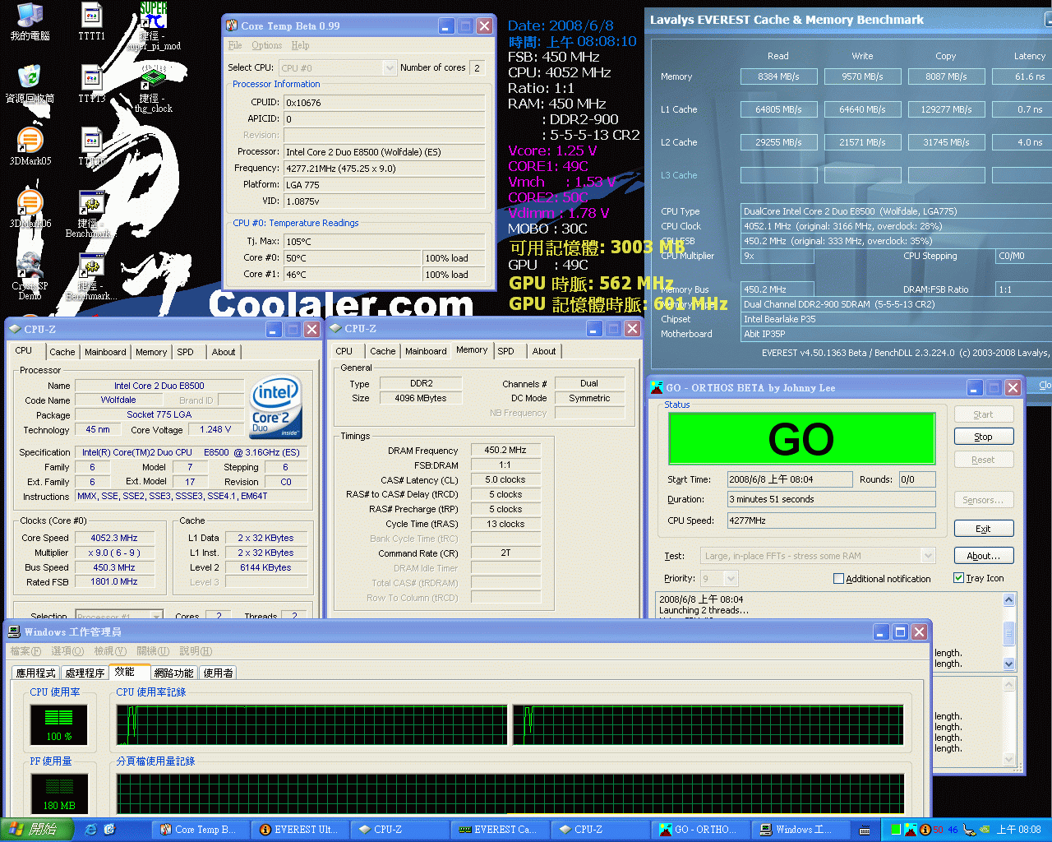Screen dimensions: 1052x842
Task: Click the PF usage meter in Task Manager
Action: point(59,794)
